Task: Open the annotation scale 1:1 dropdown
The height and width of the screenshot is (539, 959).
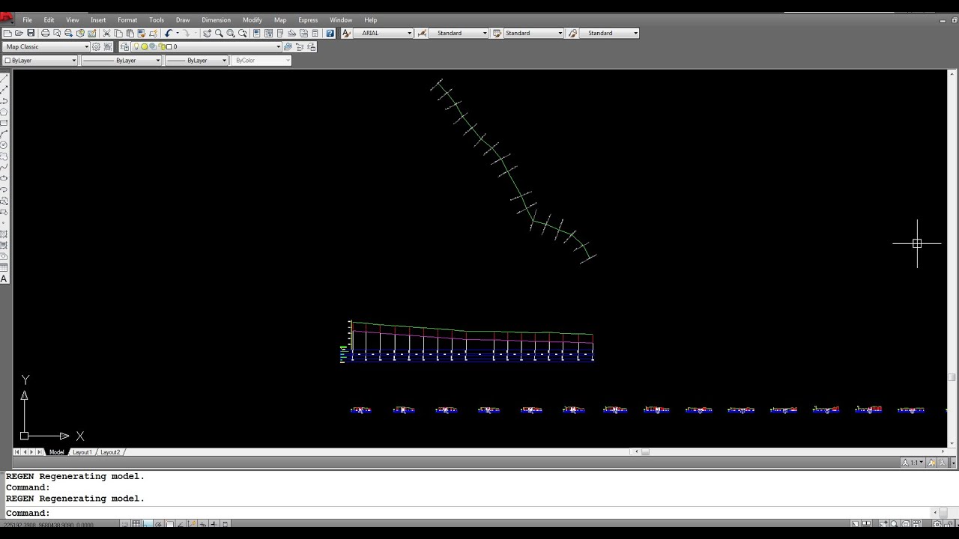Action: pyautogui.click(x=914, y=462)
